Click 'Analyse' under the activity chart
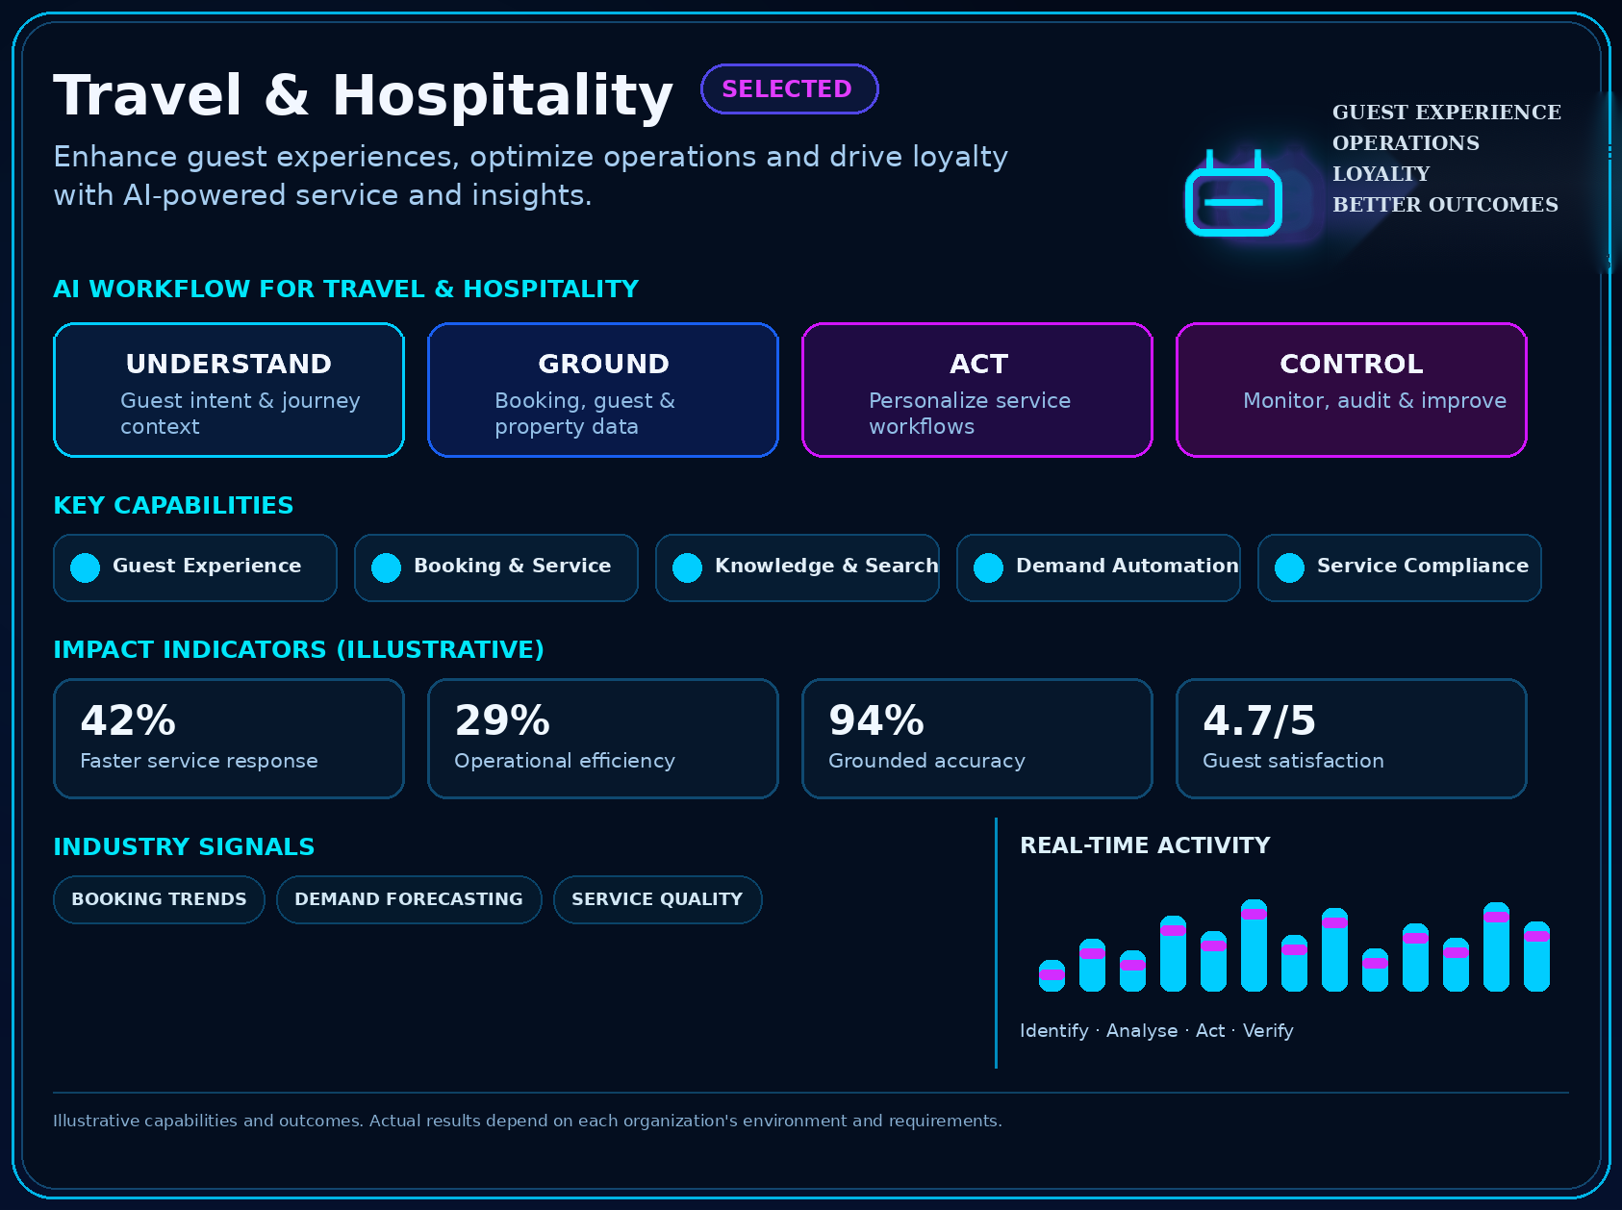The image size is (1622, 1210). (x=1142, y=1031)
